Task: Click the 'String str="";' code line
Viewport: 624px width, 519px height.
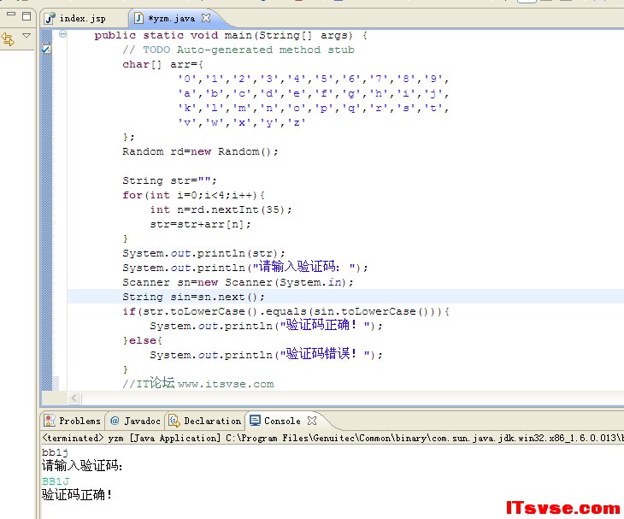Action: pyautogui.click(x=169, y=180)
